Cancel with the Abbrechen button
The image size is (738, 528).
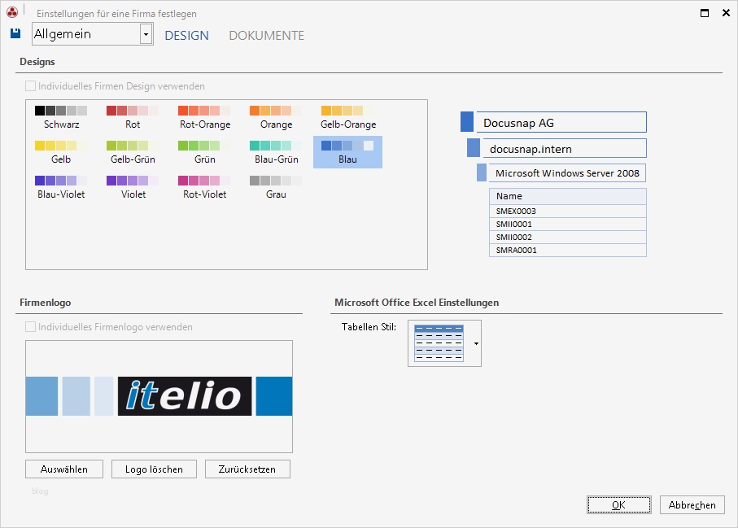click(692, 505)
